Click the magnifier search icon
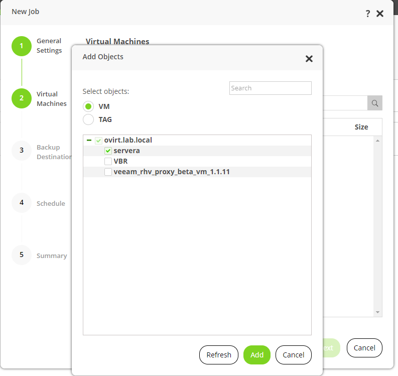 pyautogui.click(x=375, y=103)
